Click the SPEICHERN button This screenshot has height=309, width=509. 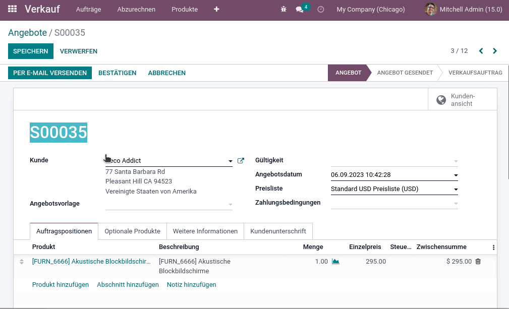point(30,51)
